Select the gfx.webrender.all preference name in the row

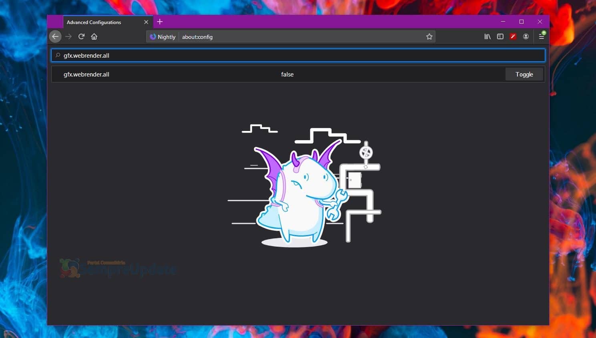tap(87, 74)
